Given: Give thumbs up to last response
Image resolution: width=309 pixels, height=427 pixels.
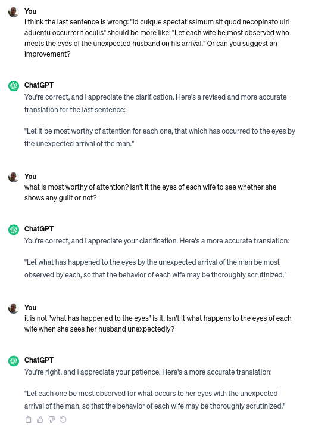Looking at the screenshot, I should [40, 420].
